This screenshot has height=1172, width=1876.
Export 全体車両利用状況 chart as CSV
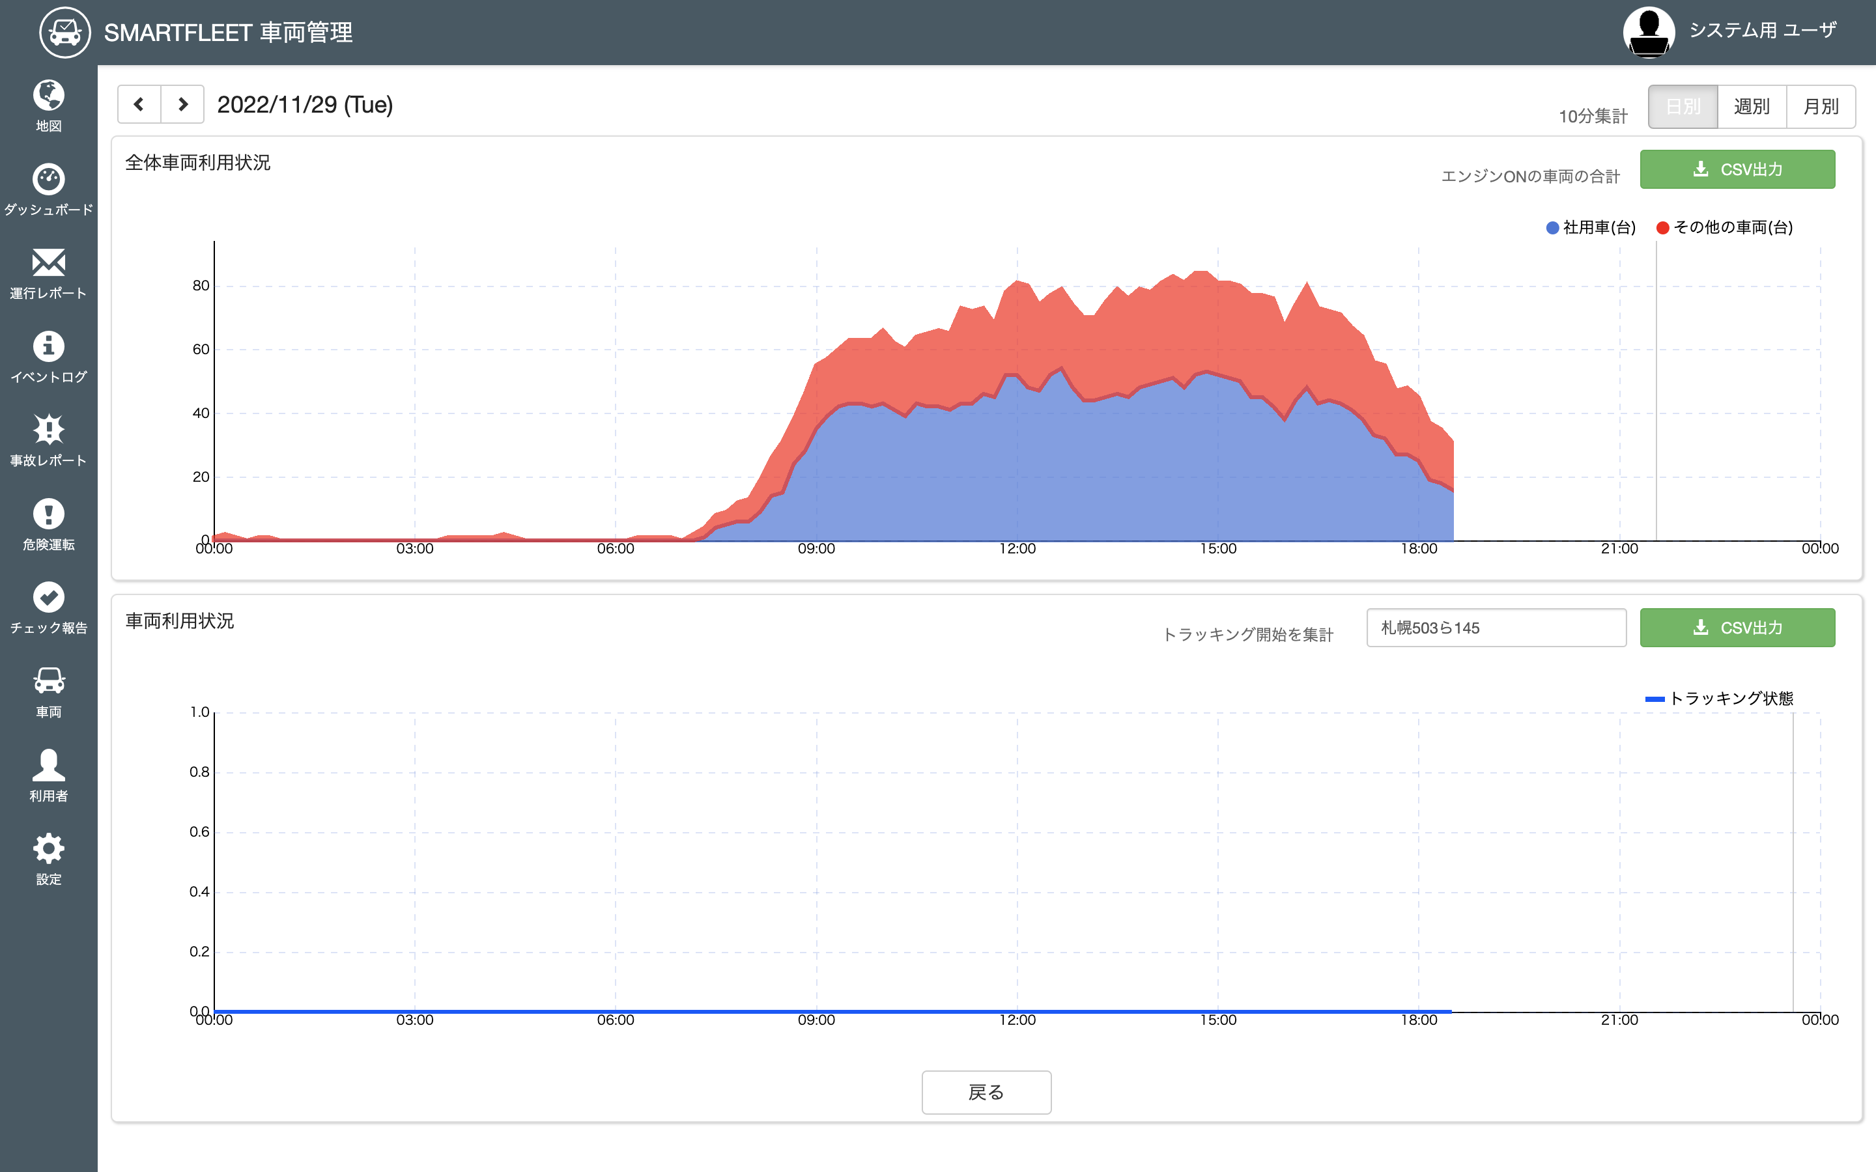tap(1737, 169)
